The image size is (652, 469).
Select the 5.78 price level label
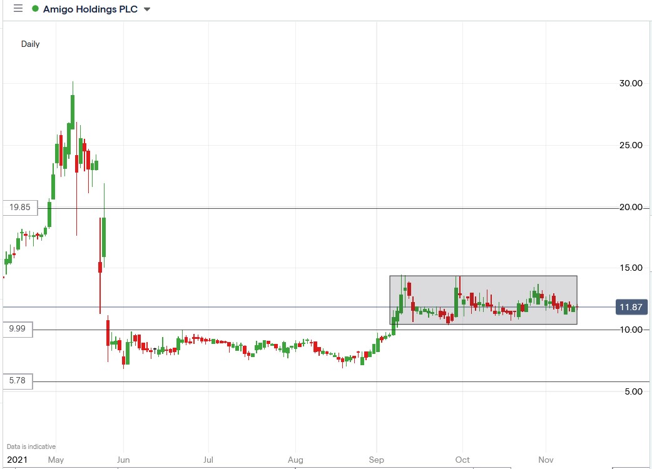[x=18, y=381]
